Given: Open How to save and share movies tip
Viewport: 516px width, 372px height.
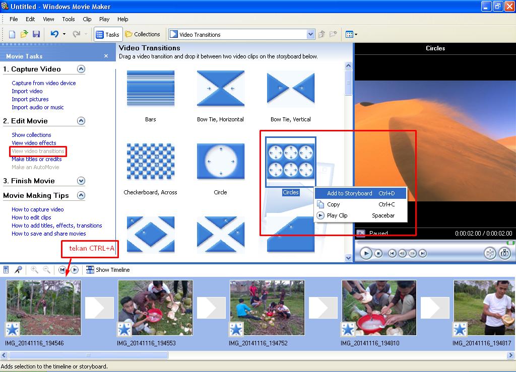Looking at the screenshot, I should click(49, 234).
